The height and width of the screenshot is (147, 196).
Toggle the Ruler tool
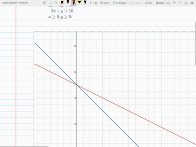(149, 3)
